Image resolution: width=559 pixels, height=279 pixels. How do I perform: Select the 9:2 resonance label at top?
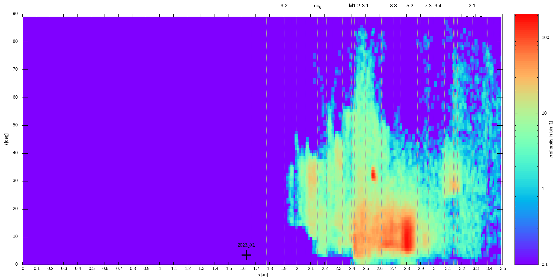click(284, 6)
